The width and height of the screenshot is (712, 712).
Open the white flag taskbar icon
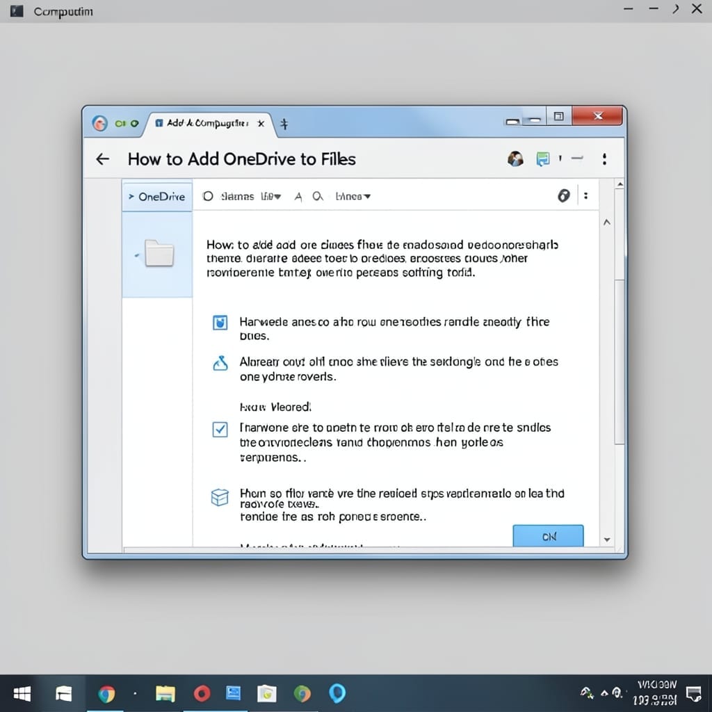(63, 694)
